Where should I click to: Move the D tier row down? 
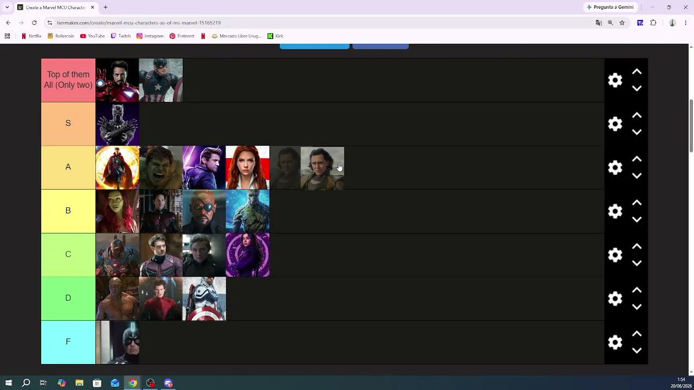point(637,307)
